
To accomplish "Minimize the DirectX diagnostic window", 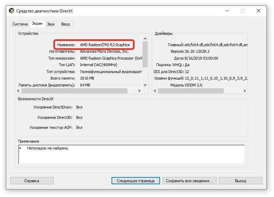I will click(x=227, y=11).
